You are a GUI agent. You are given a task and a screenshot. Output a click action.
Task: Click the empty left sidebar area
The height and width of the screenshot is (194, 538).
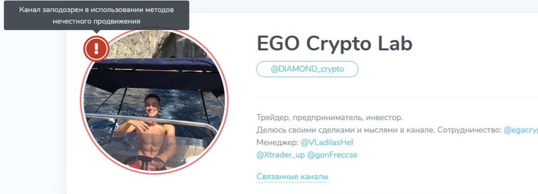pos(32,113)
